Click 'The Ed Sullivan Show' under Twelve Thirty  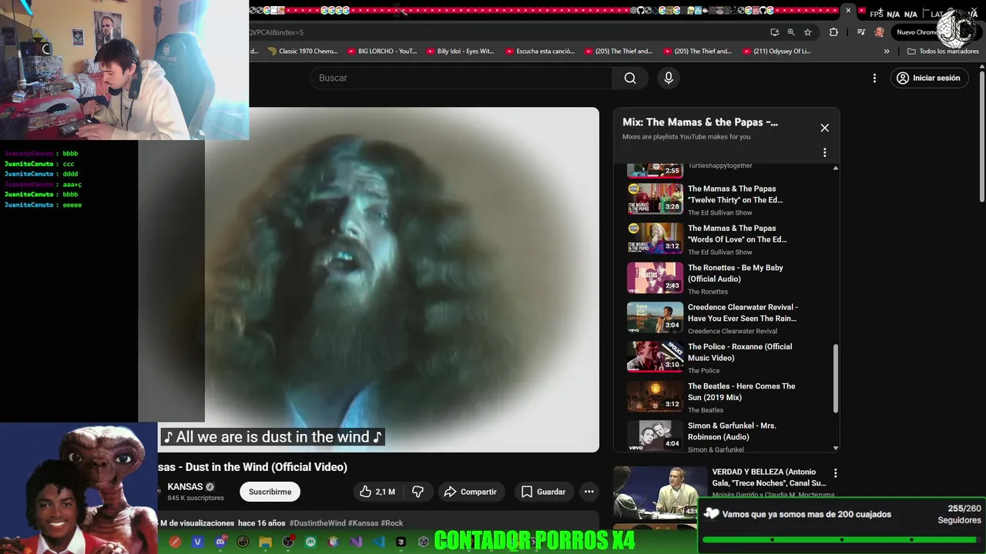tap(719, 212)
